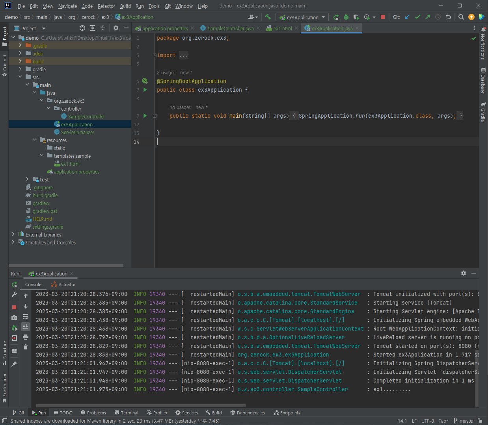Expand all items in the Project panel
The height and width of the screenshot is (425, 488).
pos(92,28)
